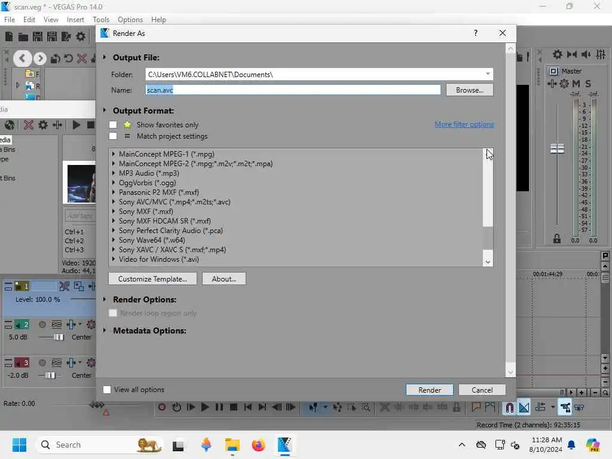The width and height of the screenshot is (612, 459).
Task: Go to start in transport bar
Action: point(248,408)
